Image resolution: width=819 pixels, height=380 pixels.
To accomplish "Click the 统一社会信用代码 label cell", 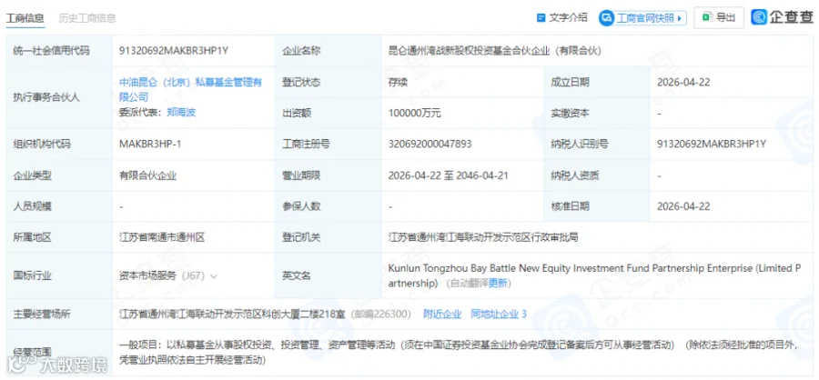I will tap(59, 51).
